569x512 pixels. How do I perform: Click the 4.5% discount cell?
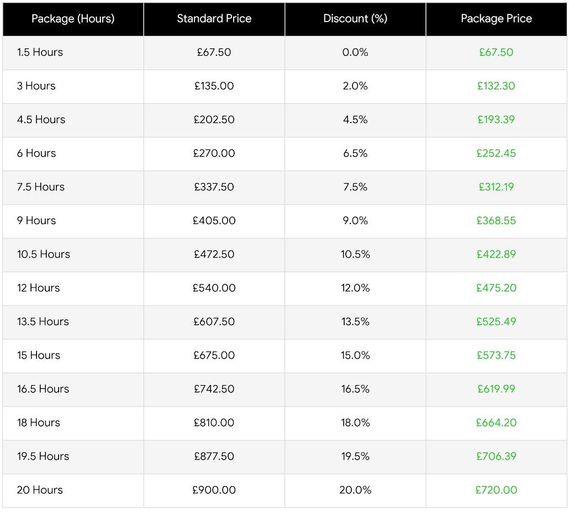tap(355, 120)
